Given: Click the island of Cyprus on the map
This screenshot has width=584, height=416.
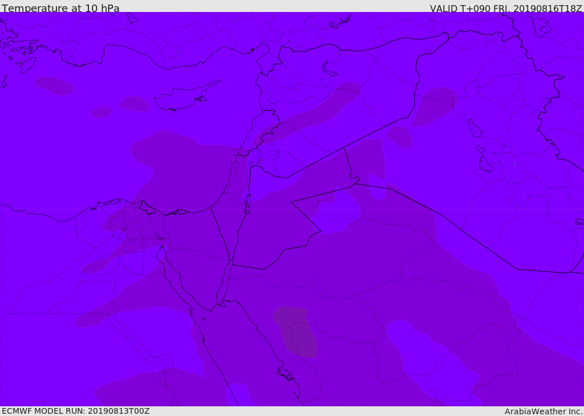Looking at the screenshot, I should 183,98.
